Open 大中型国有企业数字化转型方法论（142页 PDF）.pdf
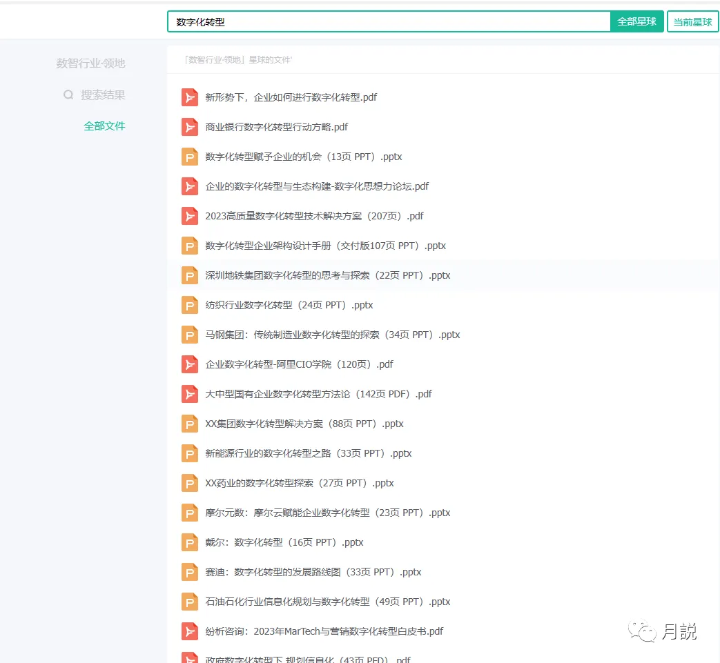The width and height of the screenshot is (720, 663). 319,394
